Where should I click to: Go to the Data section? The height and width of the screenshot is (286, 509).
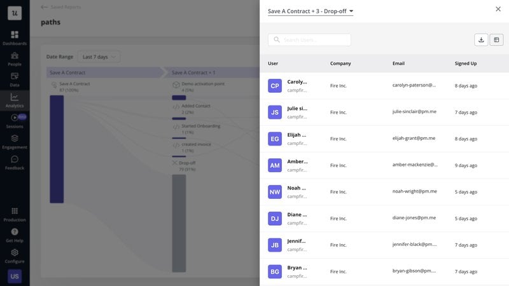click(15, 79)
